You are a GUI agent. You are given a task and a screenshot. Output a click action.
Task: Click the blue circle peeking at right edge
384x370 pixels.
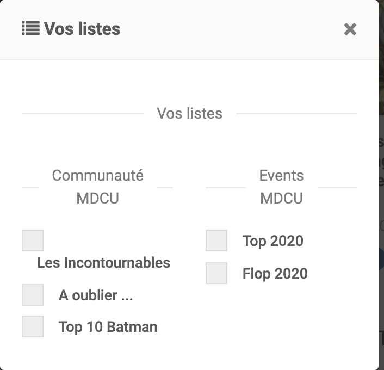click(381, 258)
